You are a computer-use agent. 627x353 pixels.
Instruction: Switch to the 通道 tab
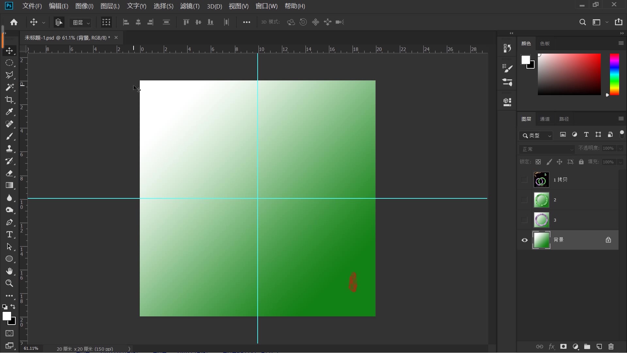(x=545, y=119)
